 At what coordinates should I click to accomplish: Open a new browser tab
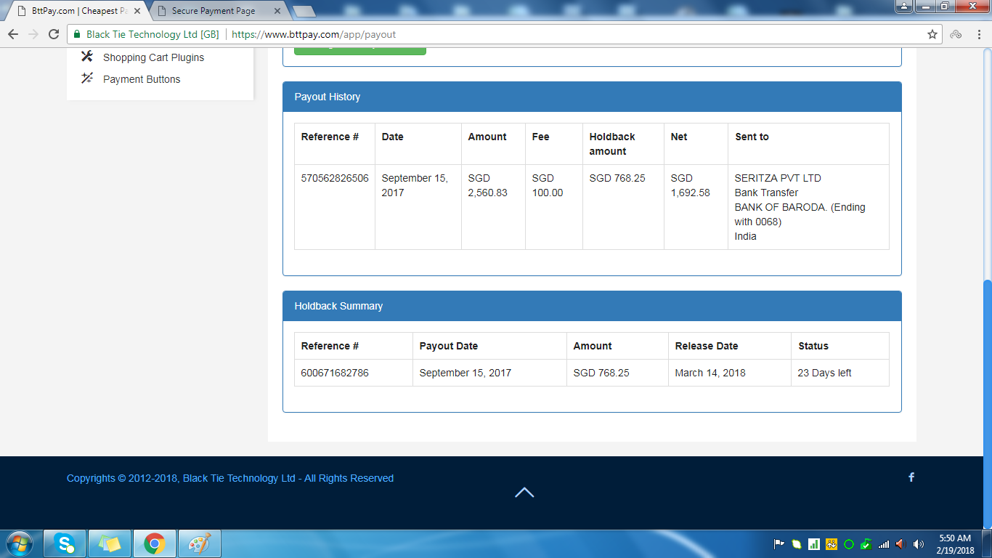click(304, 11)
